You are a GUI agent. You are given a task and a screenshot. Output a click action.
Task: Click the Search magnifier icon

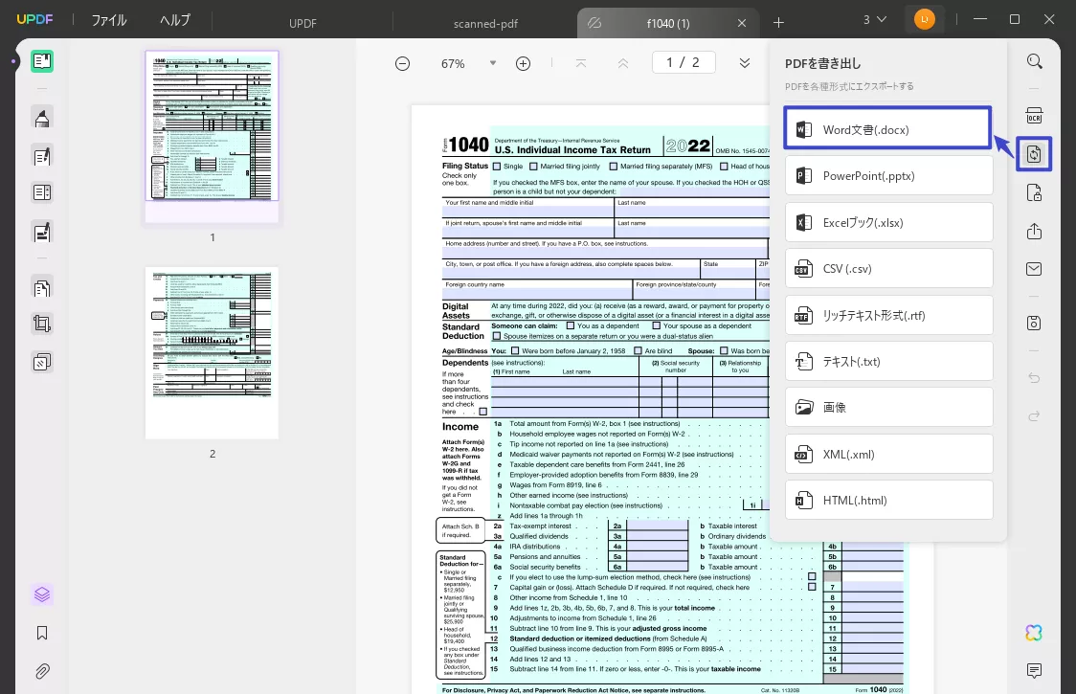pos(1034,62)
